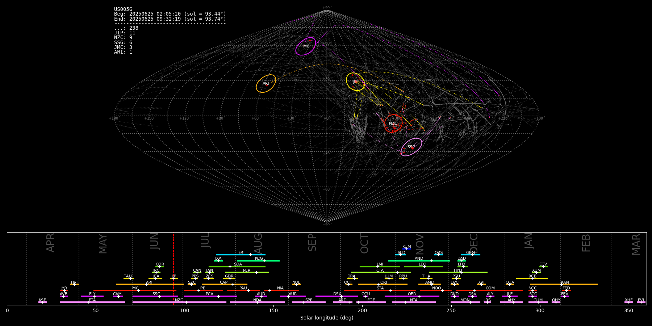652x326 pixels.
Task: Click the pink NTA shower bar
Action: 414,302
